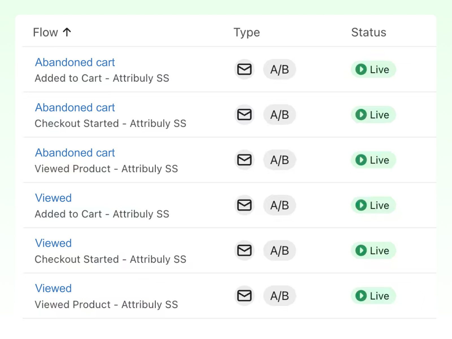This screenshot has height=339, width=452.
Task: Open the Abandoned cart Checkout Started flow link
Action: point(75,107)
